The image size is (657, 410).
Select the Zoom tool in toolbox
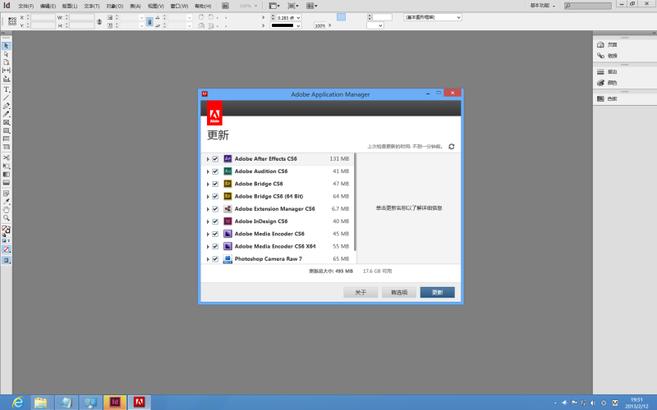(x=7, y=218)
